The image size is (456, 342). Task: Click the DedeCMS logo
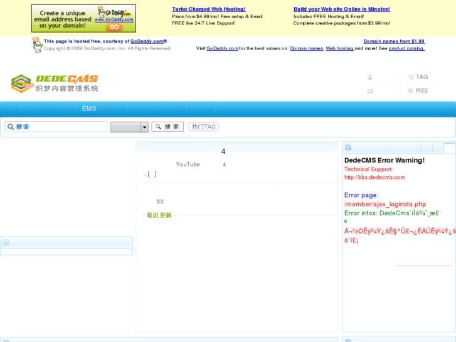(55, 83)
